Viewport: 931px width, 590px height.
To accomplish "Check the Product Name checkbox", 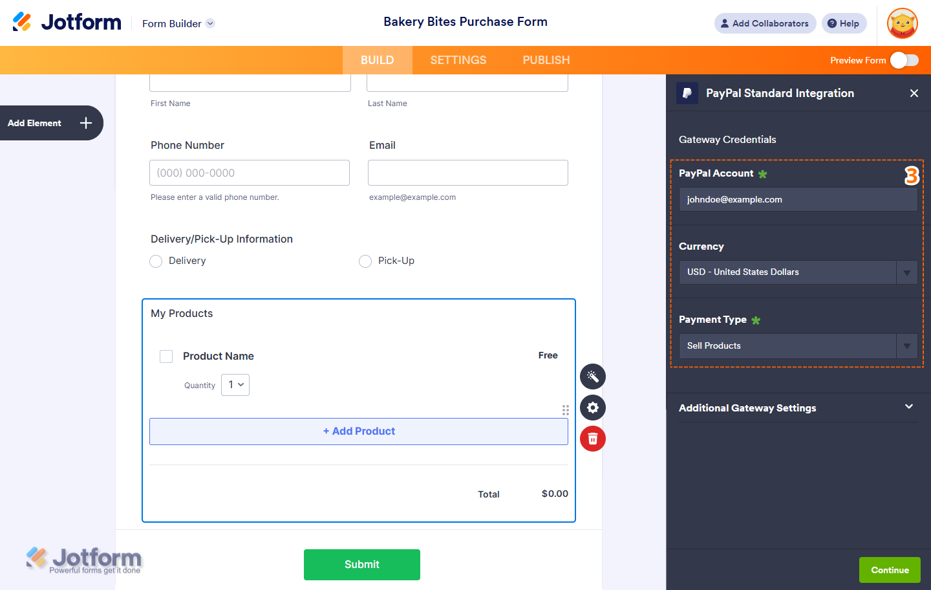I will click(166, 356).
